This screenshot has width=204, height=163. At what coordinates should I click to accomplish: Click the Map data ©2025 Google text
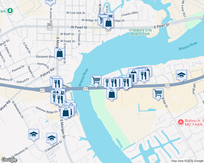(x=187, y=161)
